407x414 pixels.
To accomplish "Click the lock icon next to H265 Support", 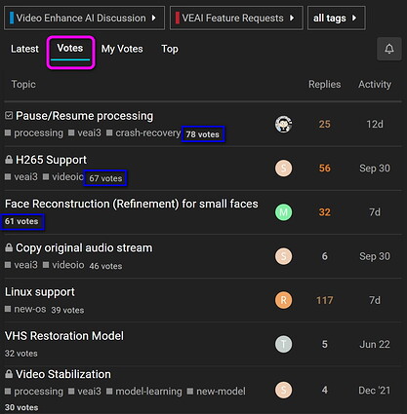I will point(9,160).
